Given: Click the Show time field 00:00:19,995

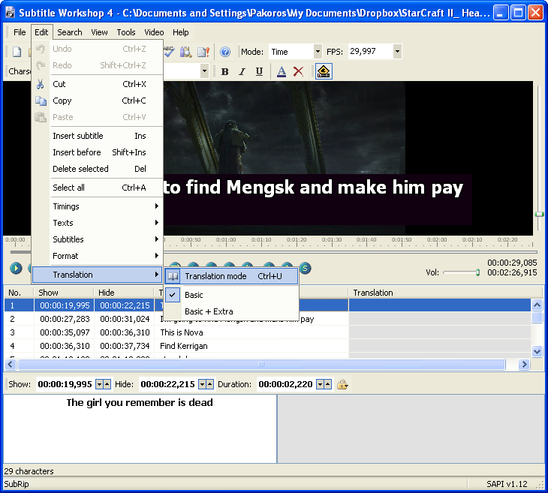Looking at the screenshot, I should 65,384.
